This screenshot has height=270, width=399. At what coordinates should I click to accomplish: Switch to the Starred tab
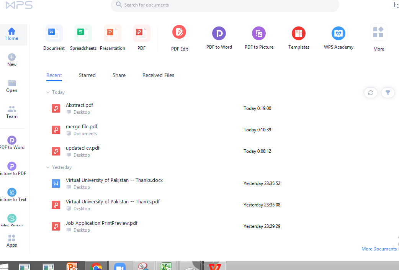tap(87, 75)
